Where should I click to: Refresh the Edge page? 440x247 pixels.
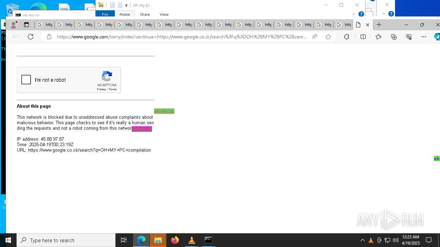tap(31, 37)
